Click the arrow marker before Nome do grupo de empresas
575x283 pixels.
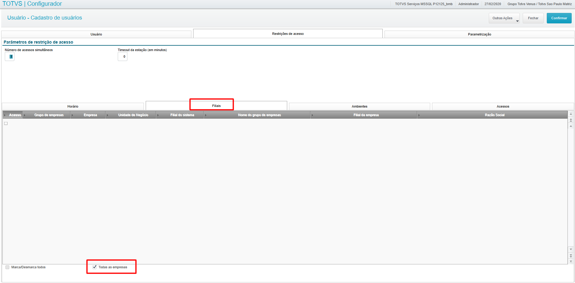tap(206, 115)
